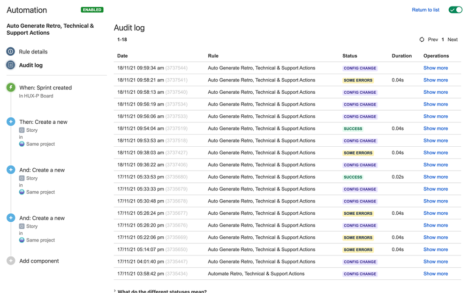The image size is (468, 293).
Task: Show more for 09:58:13 am entry
Action: (436, 92)
